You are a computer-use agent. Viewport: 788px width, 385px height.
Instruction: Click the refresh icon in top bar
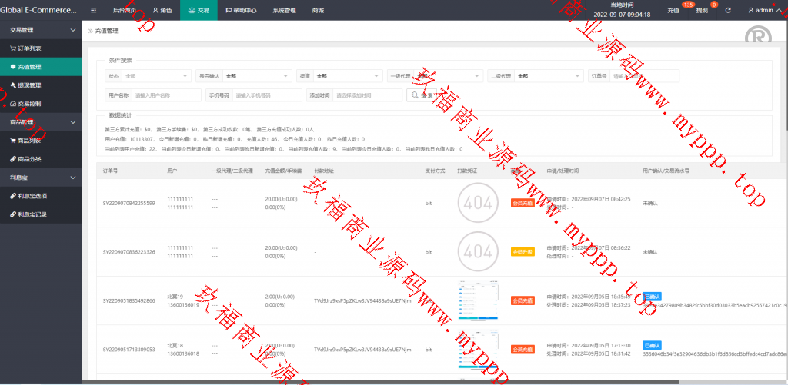point(728,11)
